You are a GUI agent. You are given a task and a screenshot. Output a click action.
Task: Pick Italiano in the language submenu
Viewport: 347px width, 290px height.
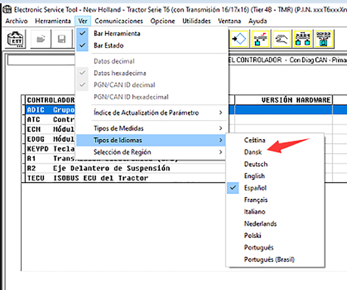point(275,212)
